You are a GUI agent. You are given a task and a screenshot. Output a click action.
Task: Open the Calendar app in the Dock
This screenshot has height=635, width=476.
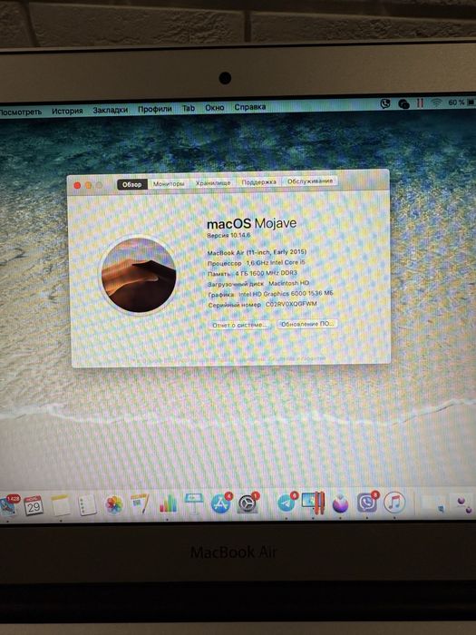[x=34, y=505]
